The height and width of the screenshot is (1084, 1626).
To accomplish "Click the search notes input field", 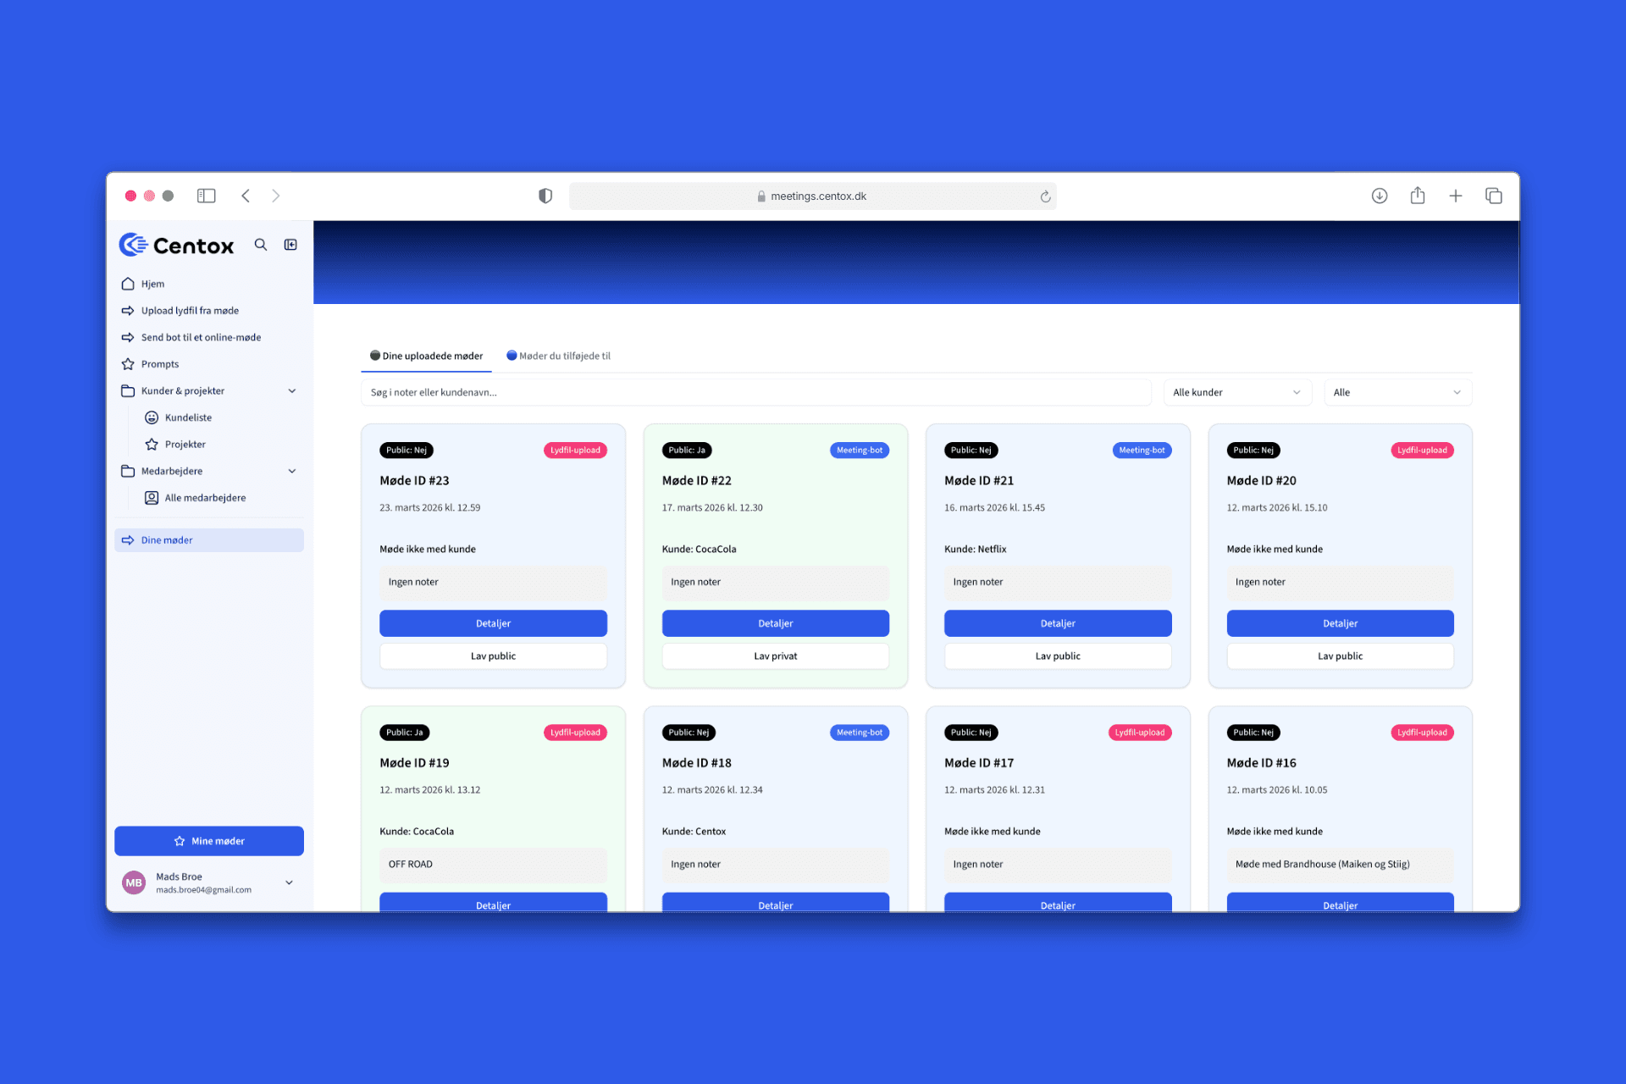I will point(755,392).
